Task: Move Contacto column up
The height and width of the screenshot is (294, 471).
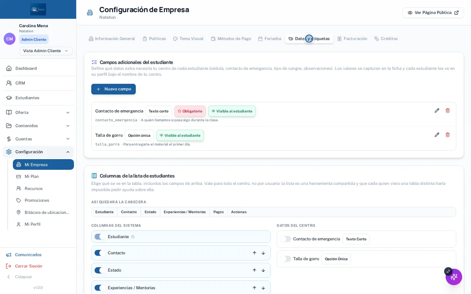Action: click(x=254, y=253)
